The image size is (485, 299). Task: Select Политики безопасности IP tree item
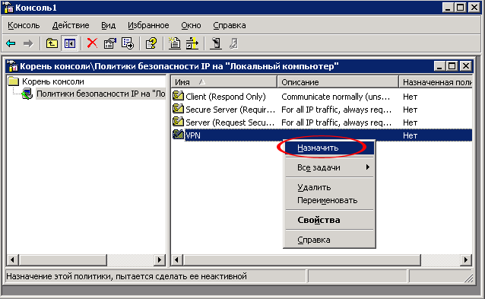pyautogui.click(x=101, y=94)
